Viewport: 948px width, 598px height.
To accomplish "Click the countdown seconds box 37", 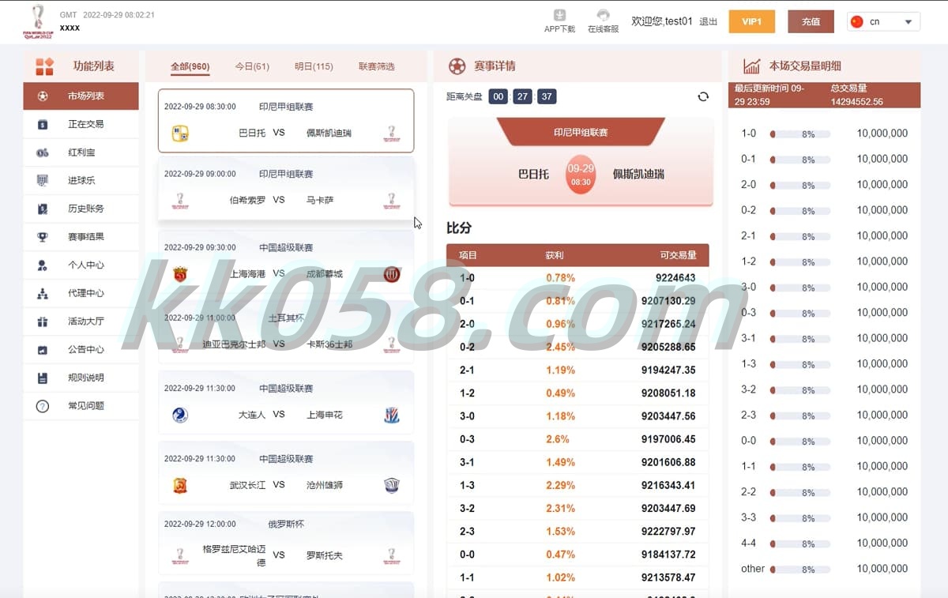I will pyautogui.click(x=547, y=96).
